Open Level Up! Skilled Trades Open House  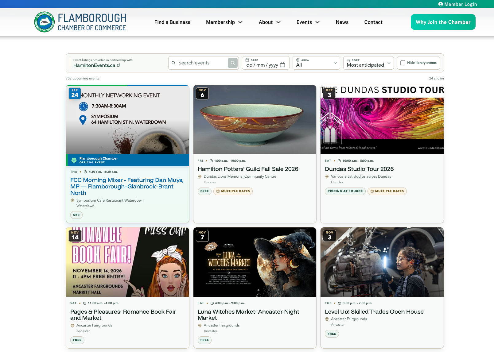374,311
